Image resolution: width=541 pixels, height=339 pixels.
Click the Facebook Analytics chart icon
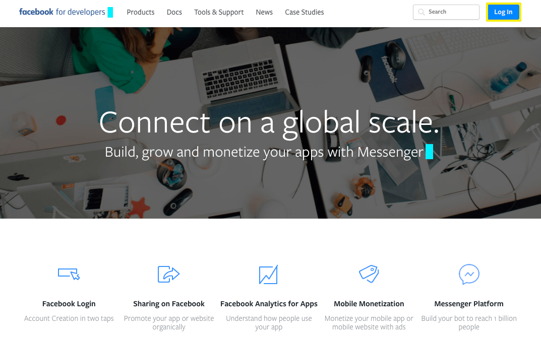268,275
